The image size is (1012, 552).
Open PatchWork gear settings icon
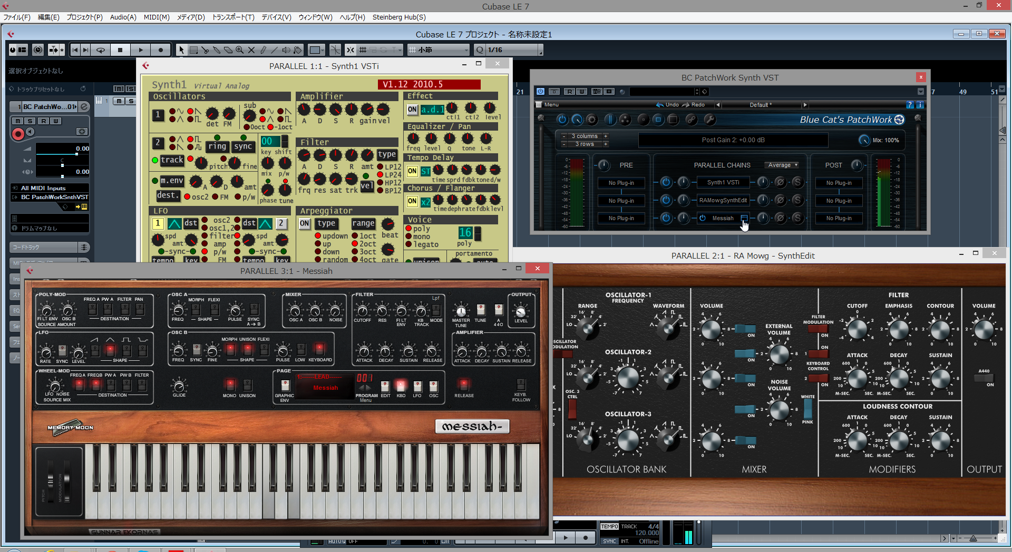click(x=592, y=120)
